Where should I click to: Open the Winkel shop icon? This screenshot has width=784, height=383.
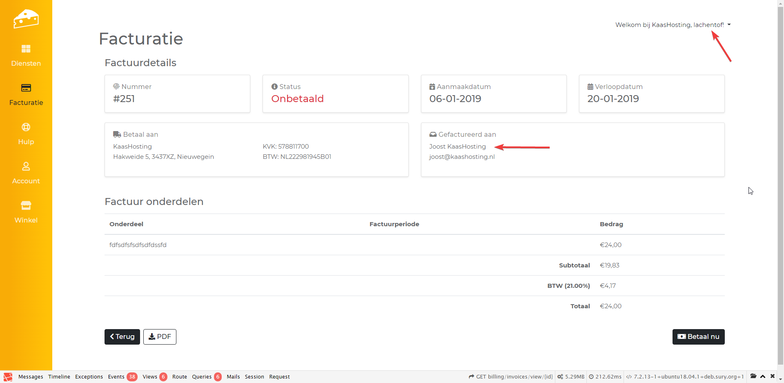click(26, 205)
